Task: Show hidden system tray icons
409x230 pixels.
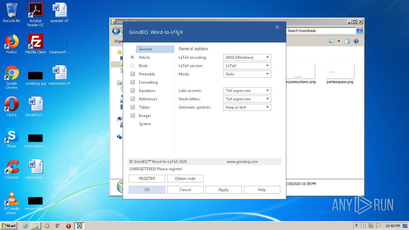Action: coord(356,226)
